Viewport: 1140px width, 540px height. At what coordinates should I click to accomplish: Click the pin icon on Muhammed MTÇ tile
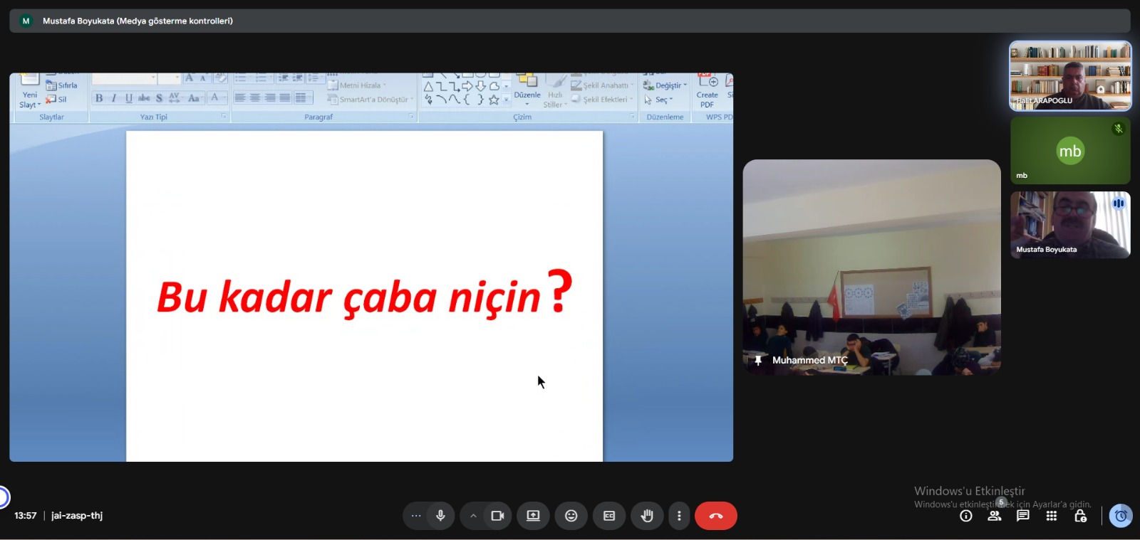click(x=758, y=361)
